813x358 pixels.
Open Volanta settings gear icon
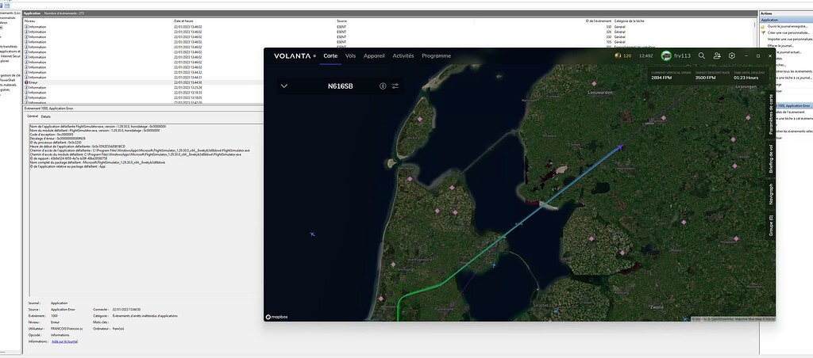[731, 56]
